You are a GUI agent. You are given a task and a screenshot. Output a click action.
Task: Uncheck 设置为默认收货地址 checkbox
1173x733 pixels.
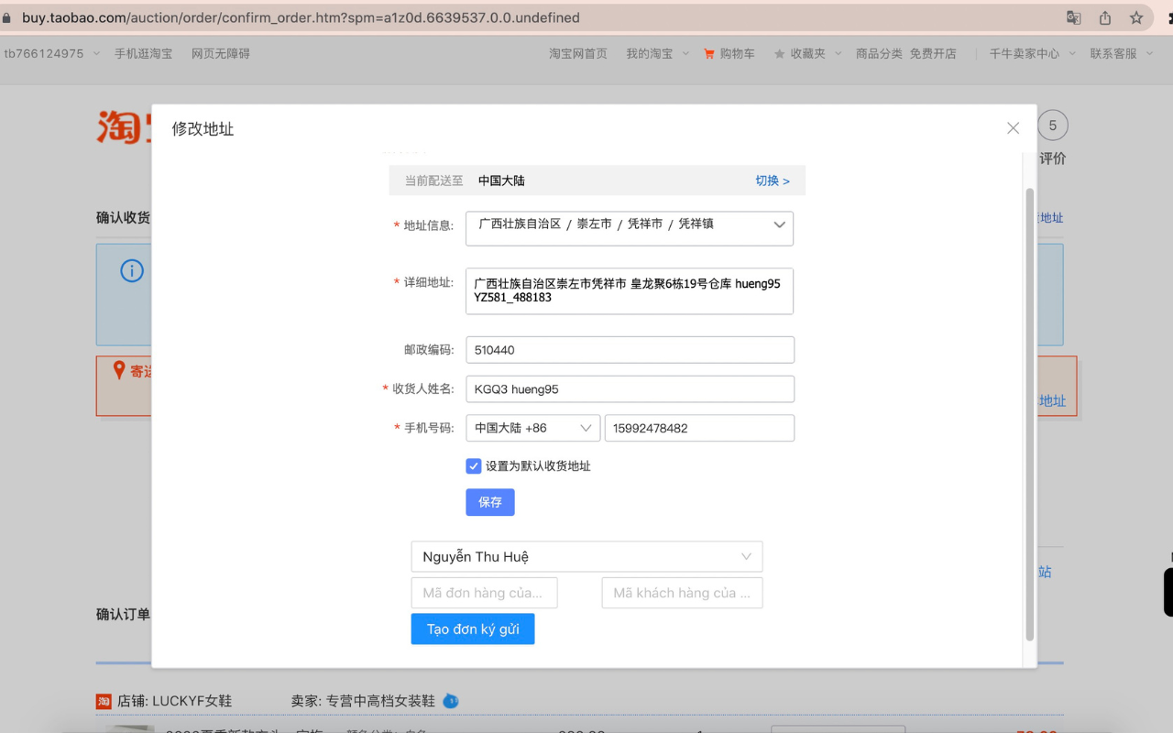(474, 466)
